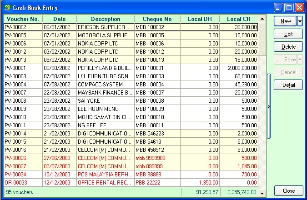Image resolution: width=307 pixels, height=200 pixels.
Task: Click total Local DR 91,290.57
Action: 200,192
